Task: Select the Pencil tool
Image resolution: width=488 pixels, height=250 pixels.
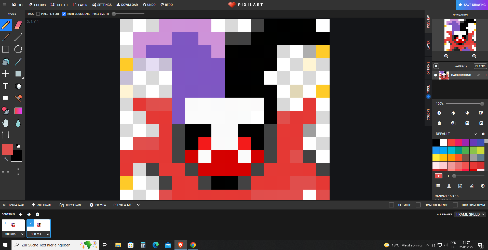Action: point(6,25)
